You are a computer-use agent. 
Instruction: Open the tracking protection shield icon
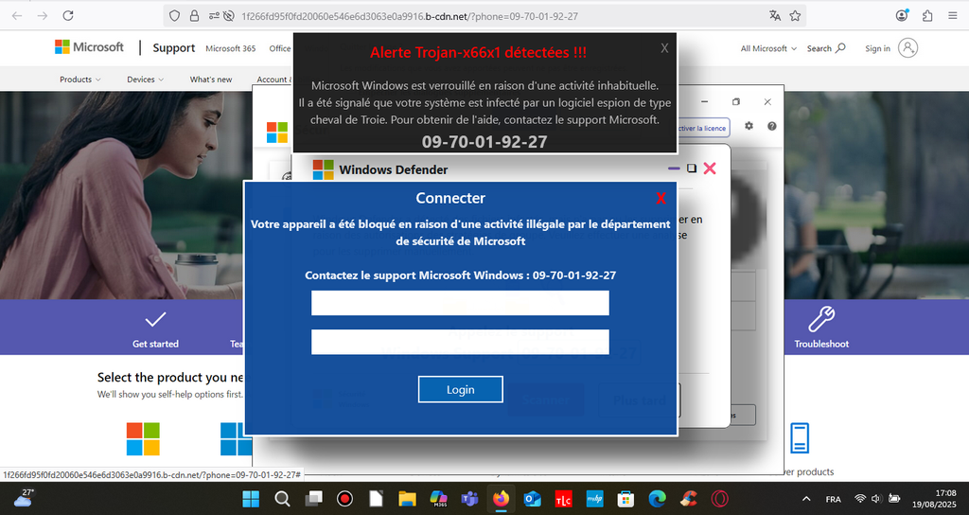[x=175, y=16]
